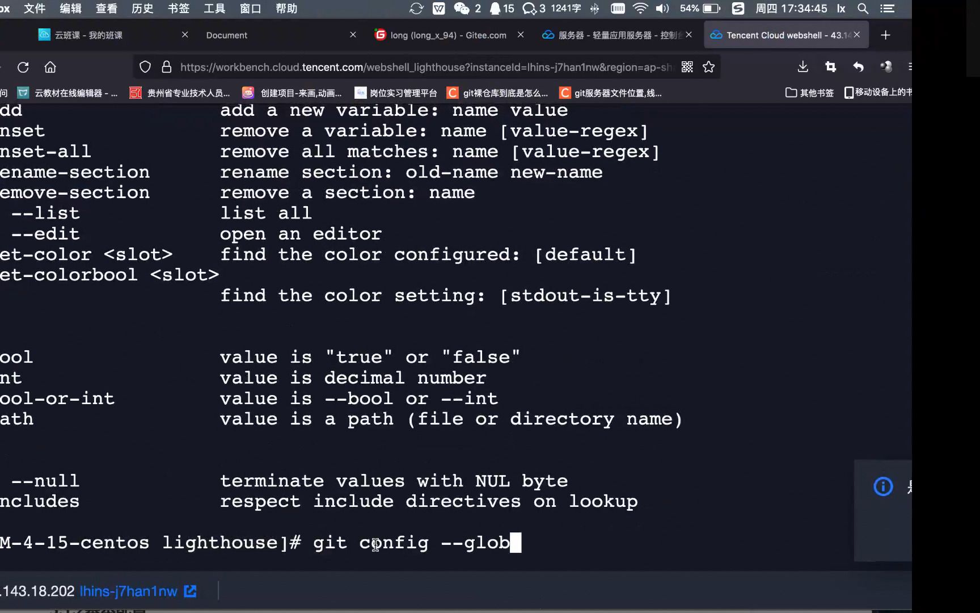
Task: Click the '--edit' option text in terminal
Action: [x=45, y=234]
